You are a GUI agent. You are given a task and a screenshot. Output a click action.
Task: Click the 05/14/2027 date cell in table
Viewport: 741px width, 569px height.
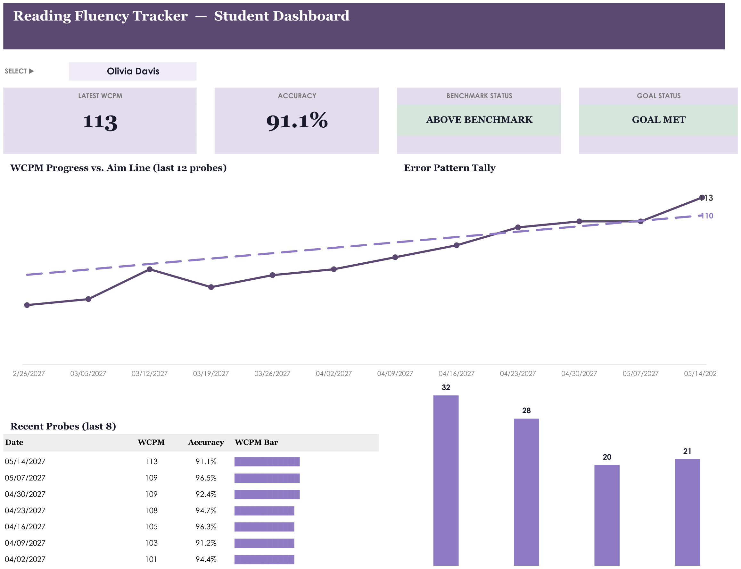[x=25, y=462]
